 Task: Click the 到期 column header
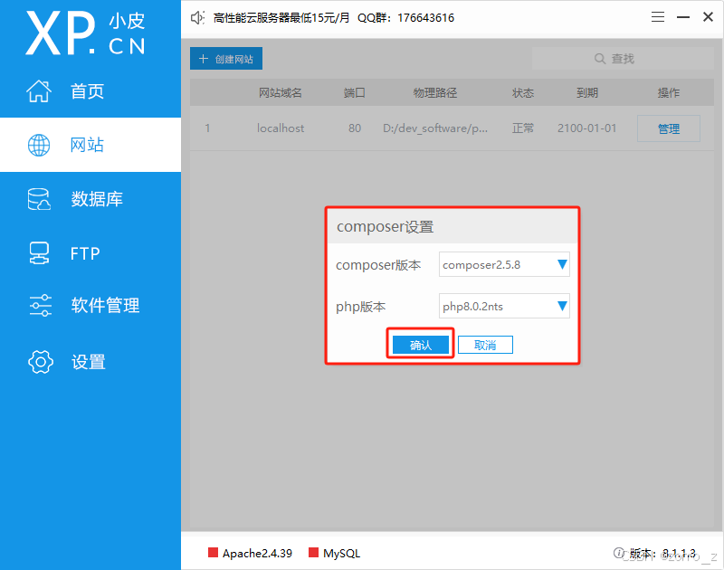pos(586,93)
